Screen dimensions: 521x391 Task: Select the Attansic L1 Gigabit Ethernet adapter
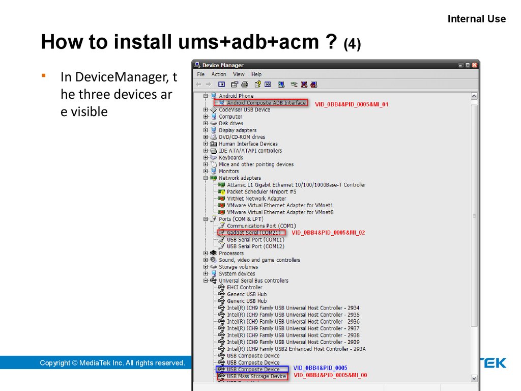pyautogui.click(x=297, y=185)
